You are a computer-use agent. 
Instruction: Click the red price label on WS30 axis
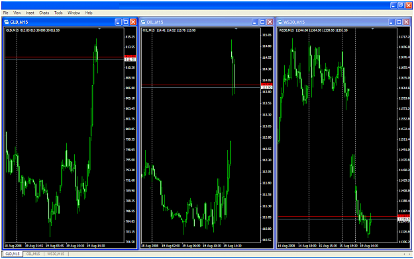point(403,216)
